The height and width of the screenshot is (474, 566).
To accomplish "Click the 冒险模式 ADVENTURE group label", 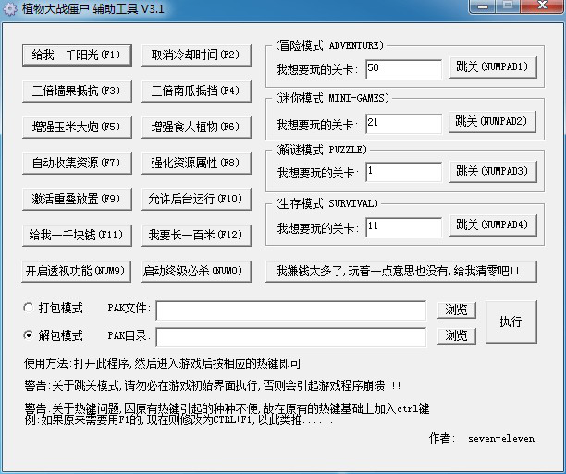I will 329,45.
